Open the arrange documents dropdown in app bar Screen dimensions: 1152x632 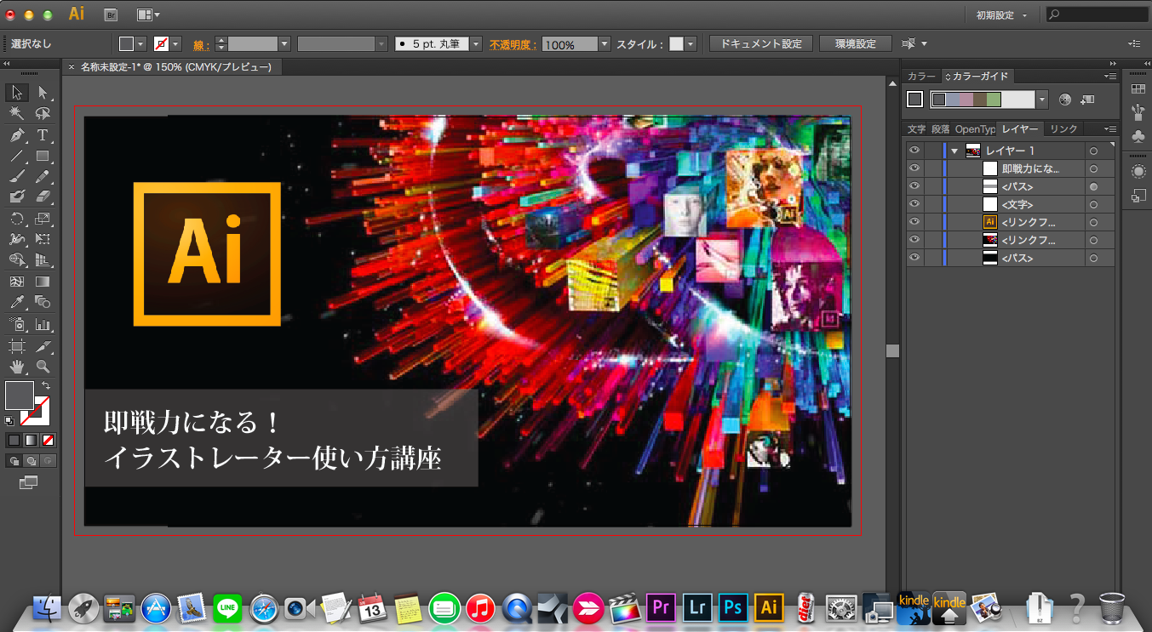pos(148,14)
